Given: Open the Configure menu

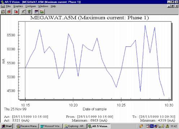Looking at the screenshot, I should tap(31, 6).
